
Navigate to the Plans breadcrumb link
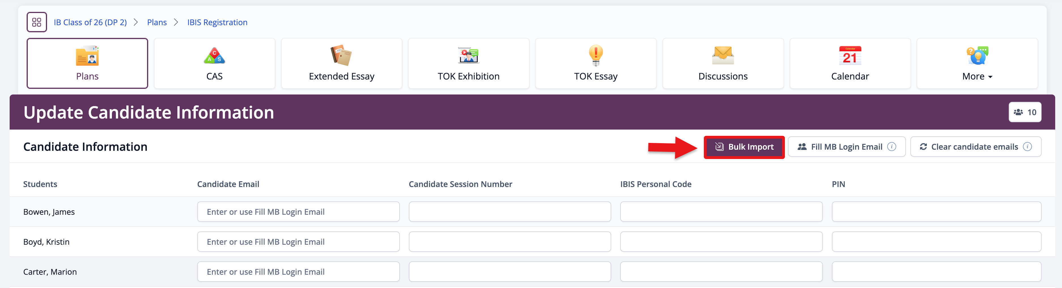(157, 22)
